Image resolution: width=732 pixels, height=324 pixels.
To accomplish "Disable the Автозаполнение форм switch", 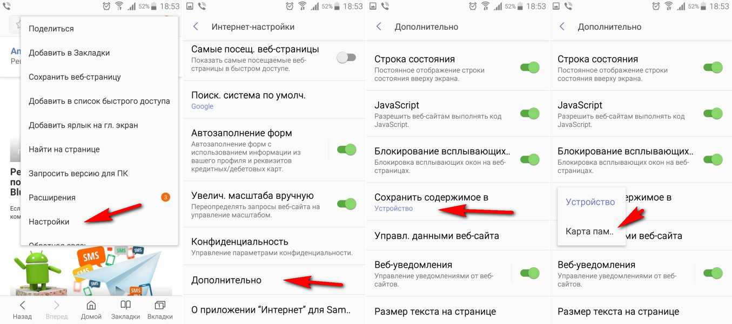I will click(346, 150).
